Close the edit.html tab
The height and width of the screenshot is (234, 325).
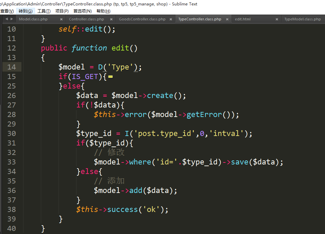click(x=277, y=19)
